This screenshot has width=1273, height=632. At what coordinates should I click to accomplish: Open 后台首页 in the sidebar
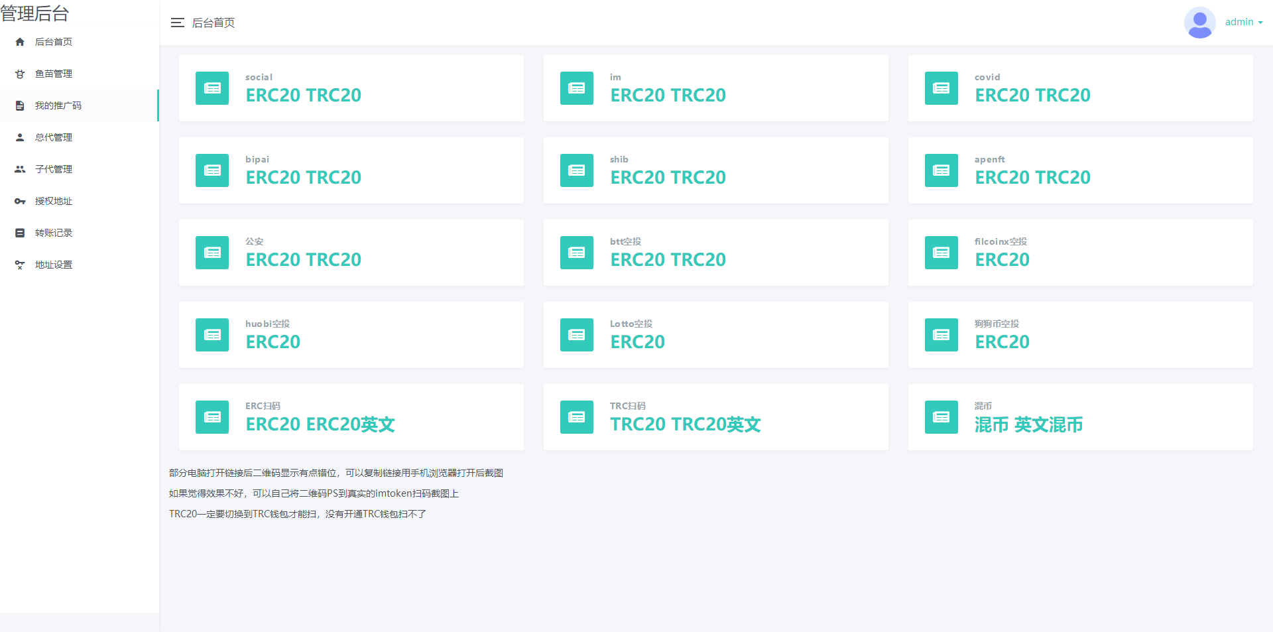pyautogui.click(x=80, y=42)
